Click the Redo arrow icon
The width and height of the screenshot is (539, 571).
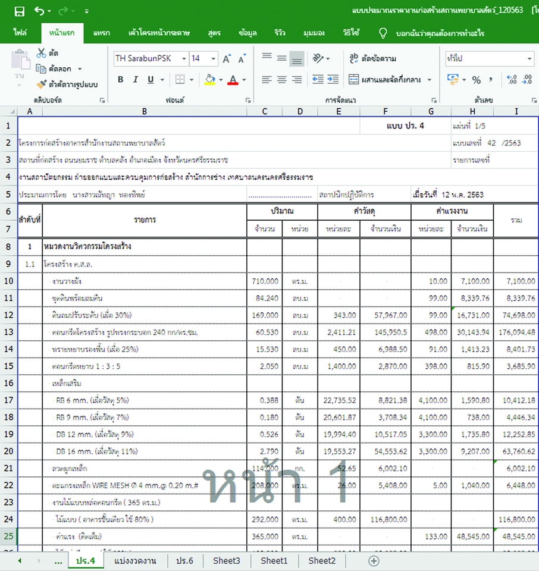(63, 11)
